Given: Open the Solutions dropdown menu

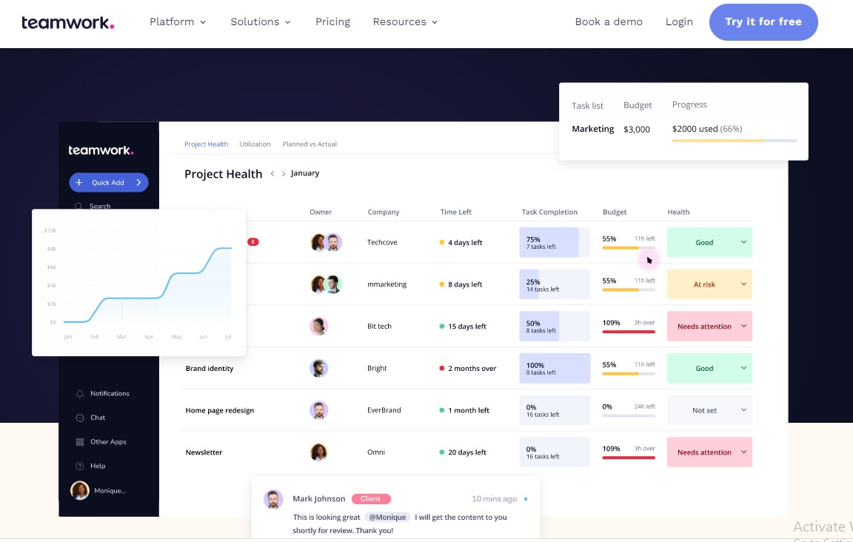Looking at the screenshot, I should coord(261,21).
